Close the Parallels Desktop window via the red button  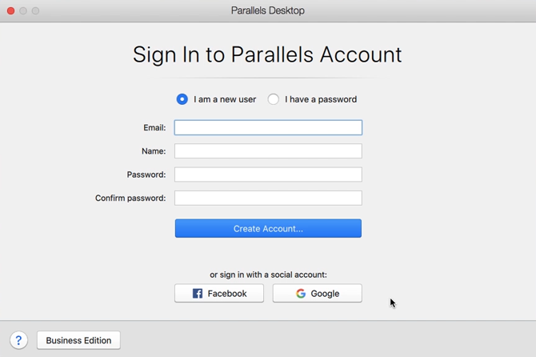tap(11, 11)
